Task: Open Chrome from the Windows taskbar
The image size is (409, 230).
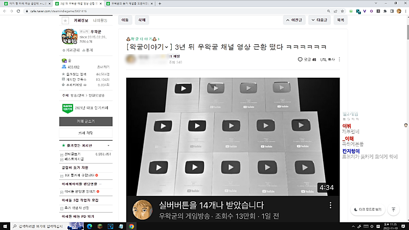Action: 131,225
